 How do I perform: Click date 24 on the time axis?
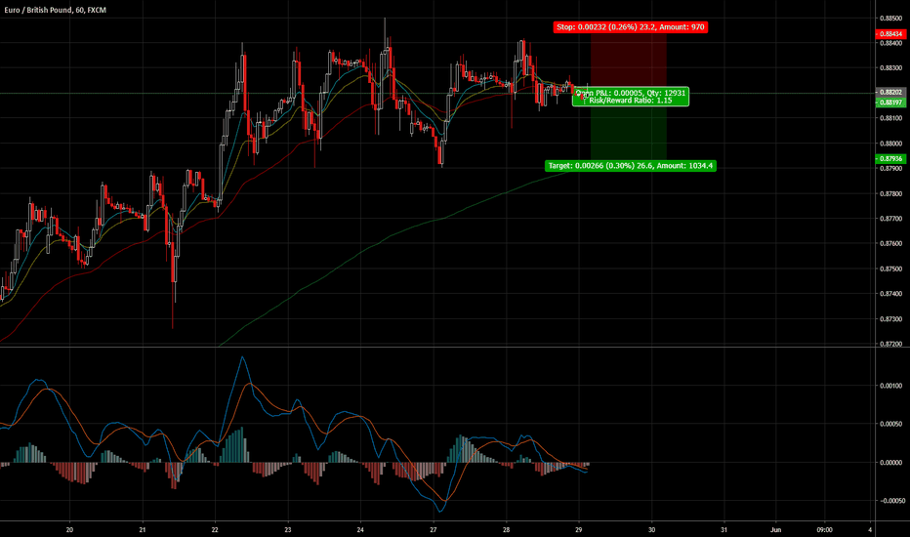coord(361,529)
